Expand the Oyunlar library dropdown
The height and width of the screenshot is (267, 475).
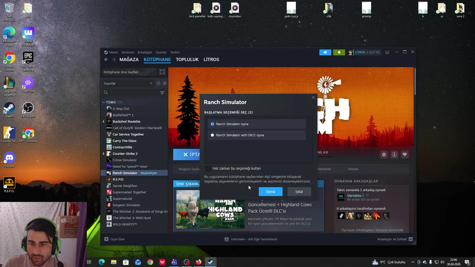click(128, 83)
